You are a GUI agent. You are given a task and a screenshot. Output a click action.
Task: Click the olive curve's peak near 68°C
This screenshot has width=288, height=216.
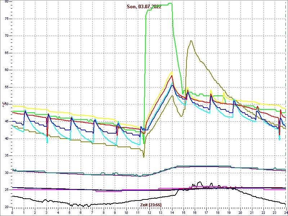pos(191,41)
